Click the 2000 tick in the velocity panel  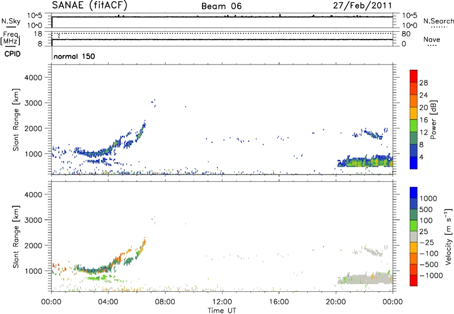[33, 245]
